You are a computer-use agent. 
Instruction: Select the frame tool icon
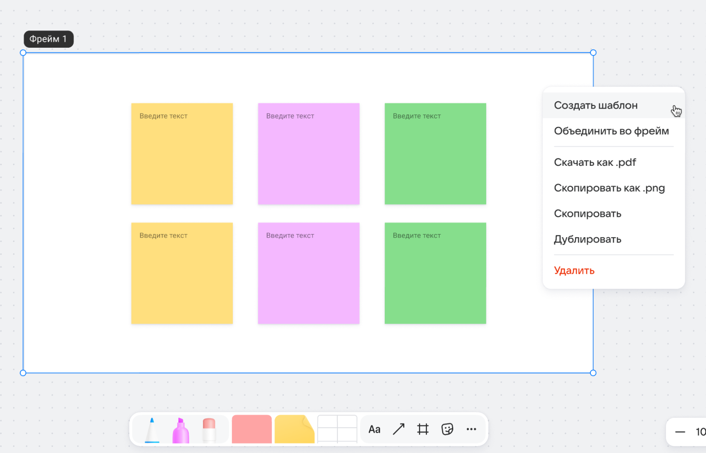(x=423, y=429)
